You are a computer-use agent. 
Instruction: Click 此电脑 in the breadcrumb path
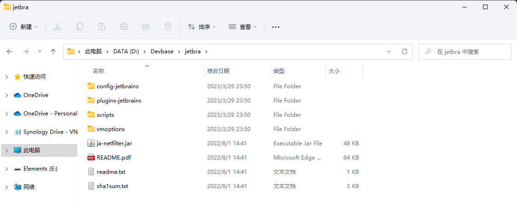tap(93, 51)
